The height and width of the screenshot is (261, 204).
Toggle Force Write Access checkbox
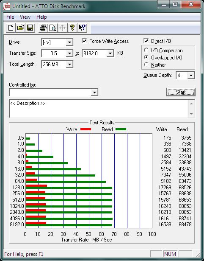point(84,41)
